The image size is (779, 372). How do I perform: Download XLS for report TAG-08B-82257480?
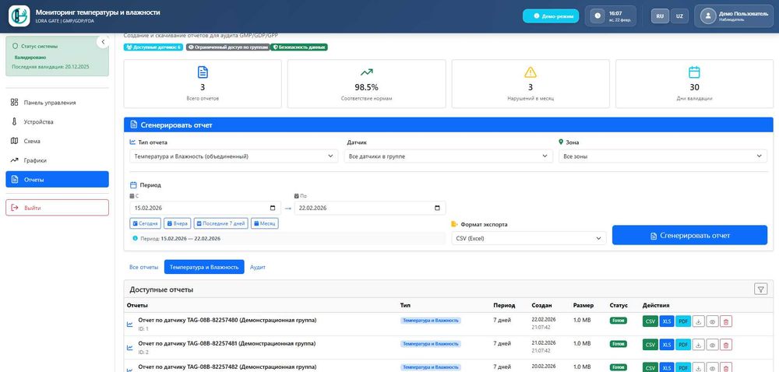pyautogui.click(x=667, y=321)
